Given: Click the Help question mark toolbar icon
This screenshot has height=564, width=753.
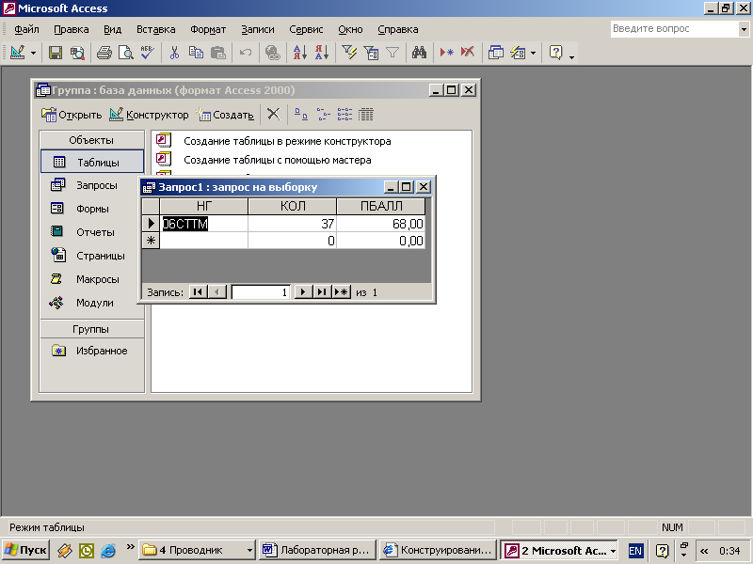Looking at the screenshot, I should click(x=555, y=53).
